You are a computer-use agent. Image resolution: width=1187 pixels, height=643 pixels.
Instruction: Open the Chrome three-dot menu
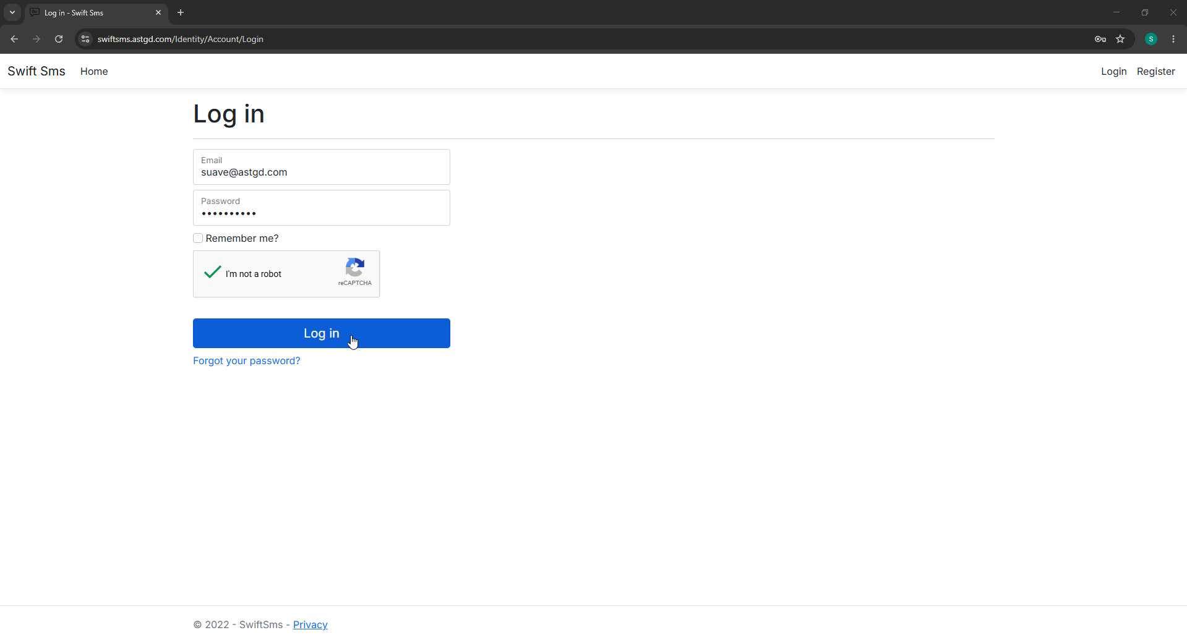[1173, 39]
